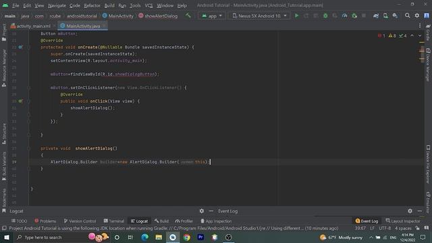Image resolution: width=432 pixels, height=243 pixels.
Task: Toggle the Structure tool window
Action: point(4,134)
